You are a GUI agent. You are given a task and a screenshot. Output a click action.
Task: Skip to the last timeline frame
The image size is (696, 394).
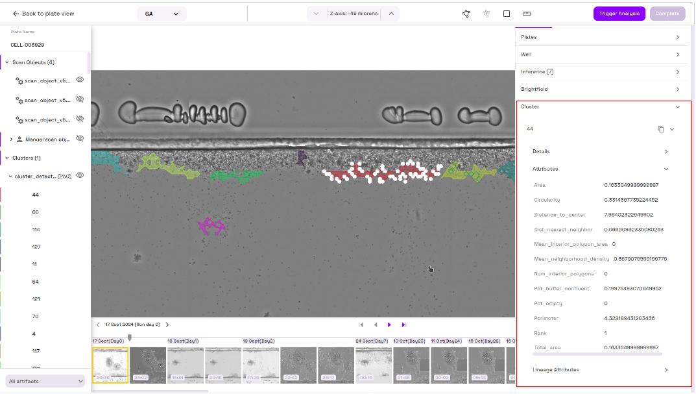(x=403, y=325)
